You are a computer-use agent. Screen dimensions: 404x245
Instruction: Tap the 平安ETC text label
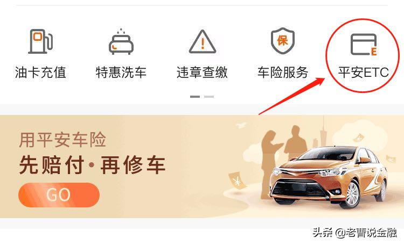(x=364, y=72)
